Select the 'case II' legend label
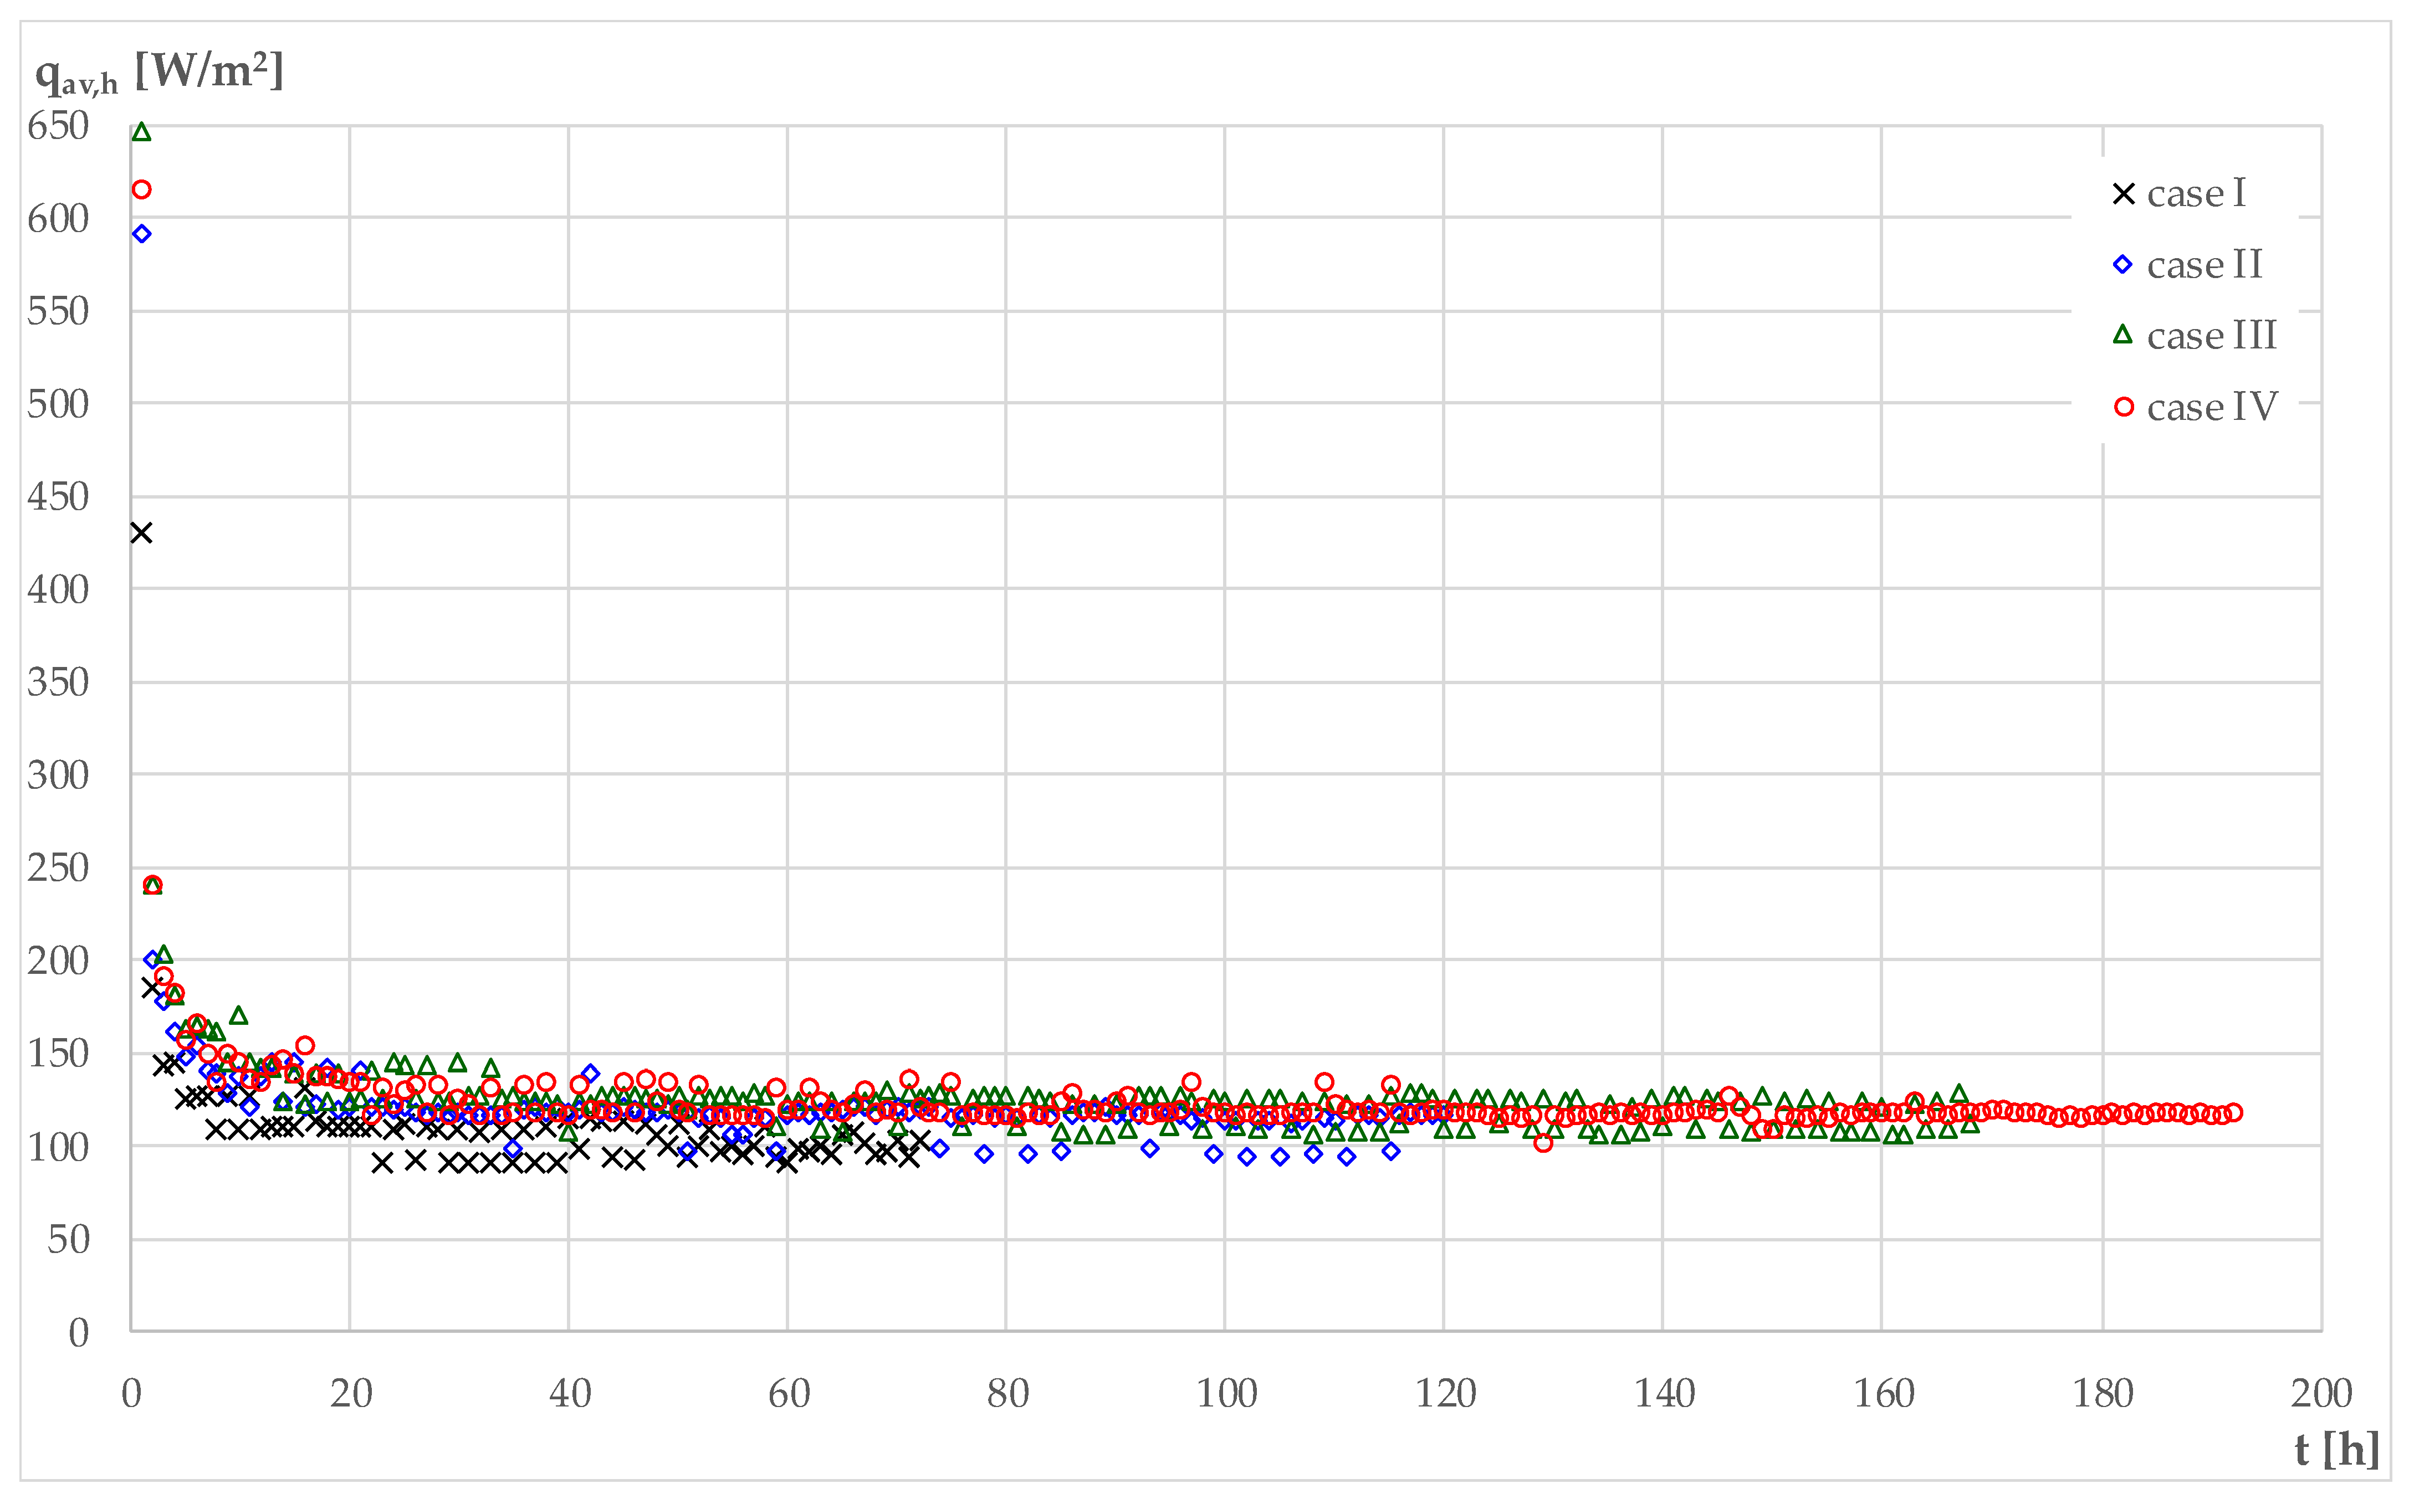The width and height of the screenshot is (2409, 1499). pyautogui.click(x=2204, y=265)
